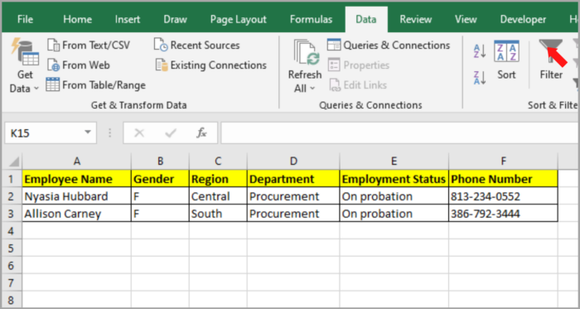Select the cell Nyasia Hubbard

pos(76,196)
